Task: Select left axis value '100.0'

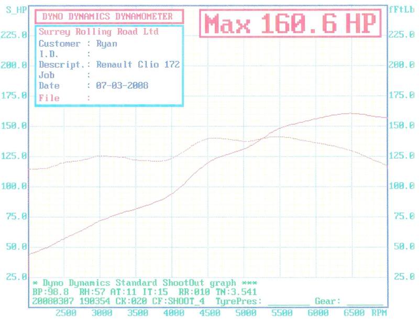Action: [x=14, y=186]
